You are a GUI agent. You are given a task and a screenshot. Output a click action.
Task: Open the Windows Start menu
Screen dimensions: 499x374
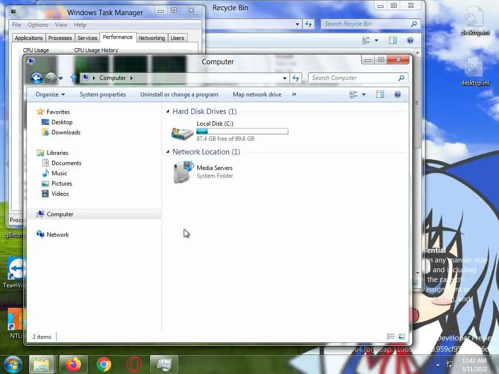13,364
